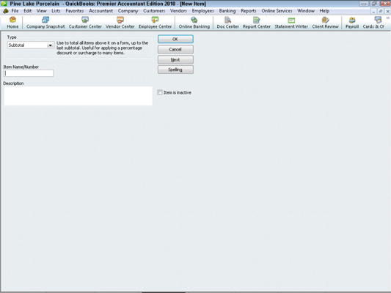Tick the Item is inactive checkbox
Viewport: 391px width, 293px height.
[x=160, y=92]
